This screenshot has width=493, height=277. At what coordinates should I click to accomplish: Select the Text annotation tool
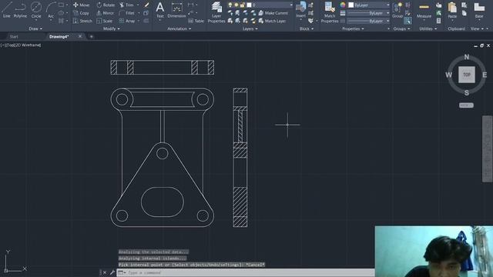coord(160,9)
